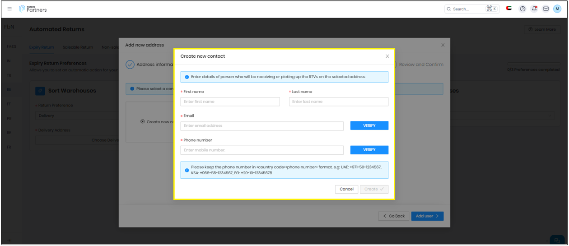Open the notifications bell
The height and width of the screenshot is (246, 569).
[x=534, y=9]
